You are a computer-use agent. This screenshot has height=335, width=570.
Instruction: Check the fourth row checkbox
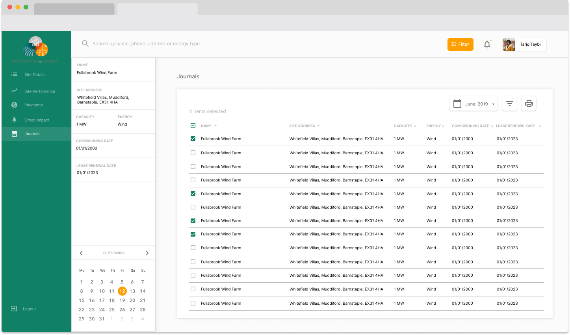pos(193,180)
